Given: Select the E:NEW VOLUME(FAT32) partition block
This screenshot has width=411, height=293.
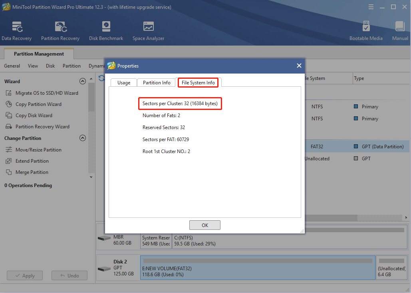Looking at the screenshot, I should [x=257, y=268].
